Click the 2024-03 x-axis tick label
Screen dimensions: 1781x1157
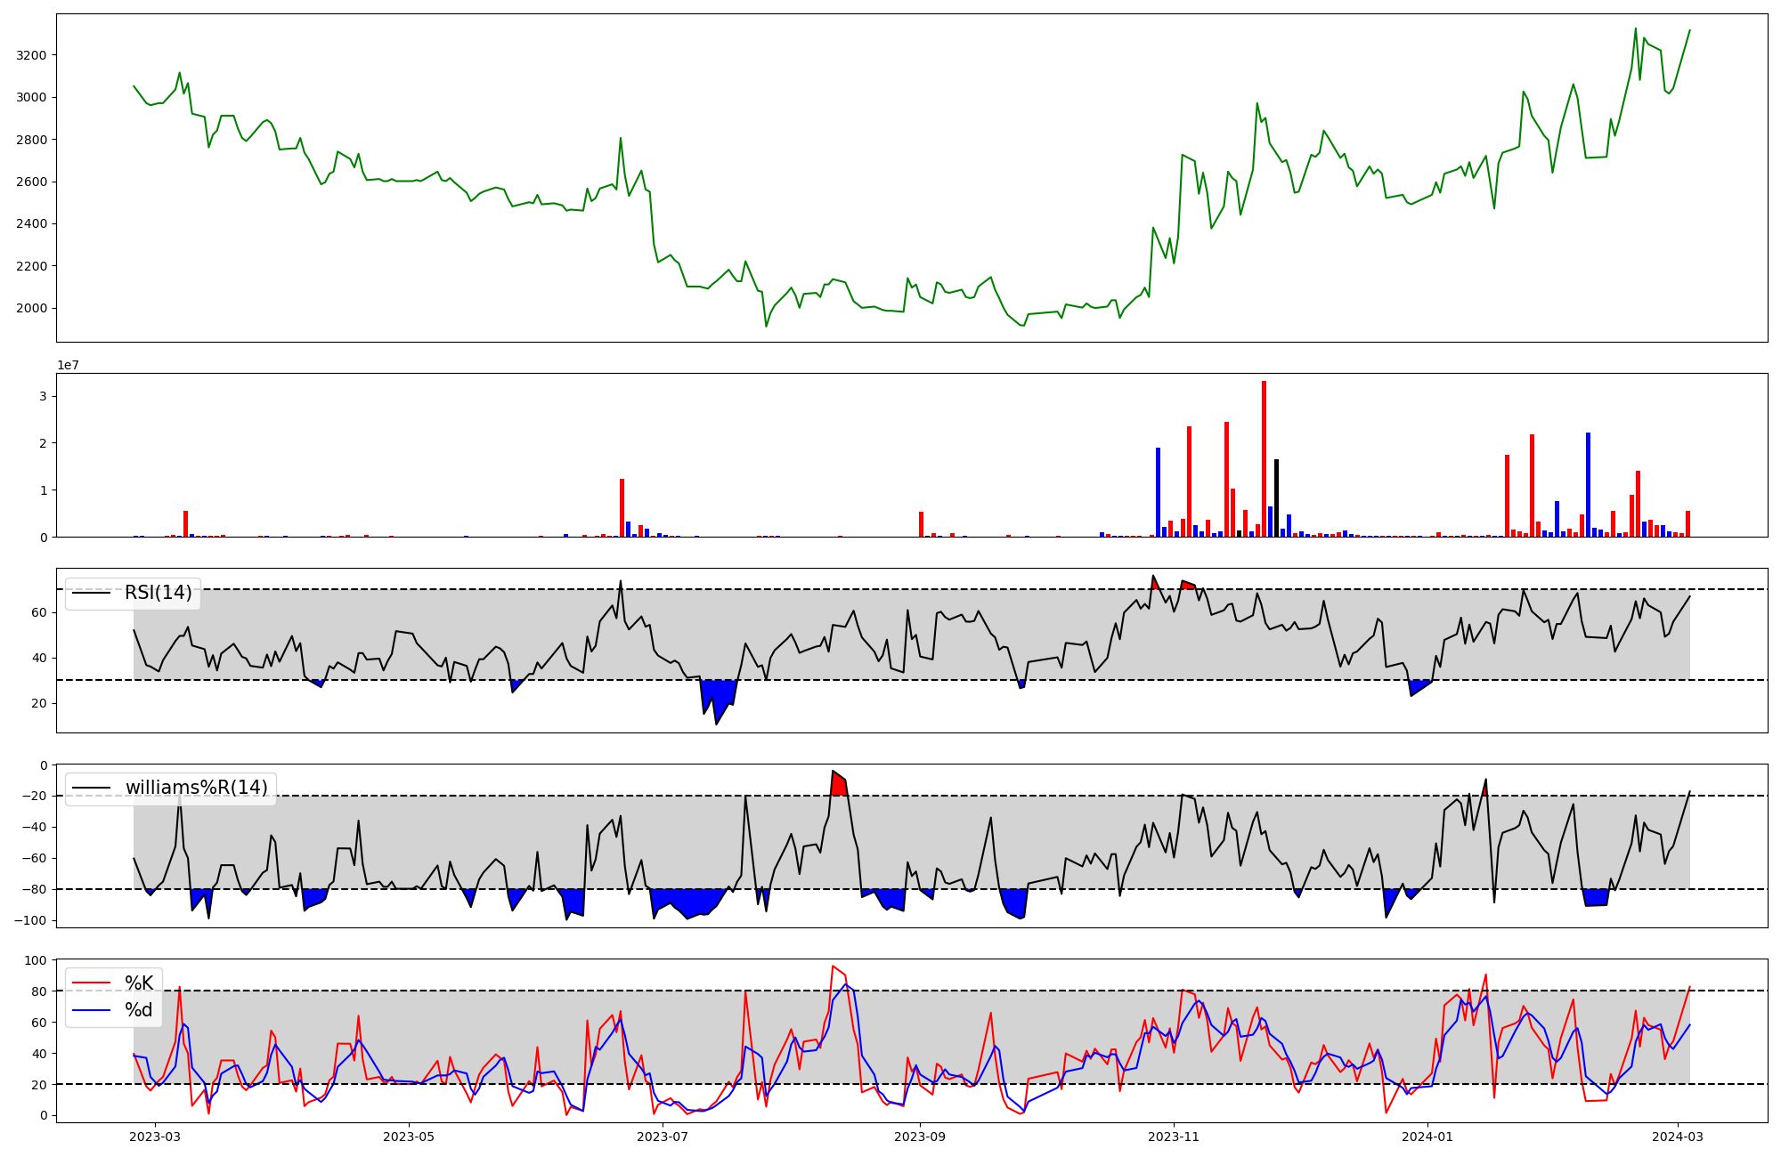tap(1678, 1137)
